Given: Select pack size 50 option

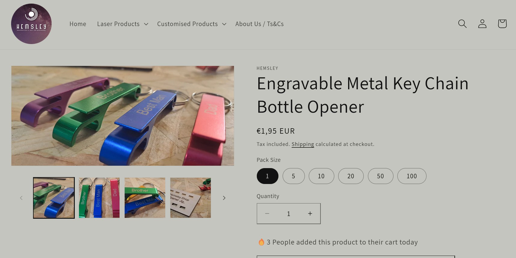Looking at the screenshot, I should point(380,176).
